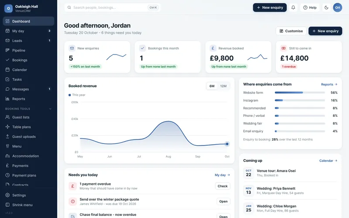The width and height of the screenshot is (349, 218).
Task: Click Open for winter package quote
Action: coord(223,201)
